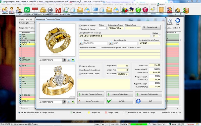Open the stacked boxes products icon
The image size is (201, 126).
pyautogui.click(x=43, y=10)
